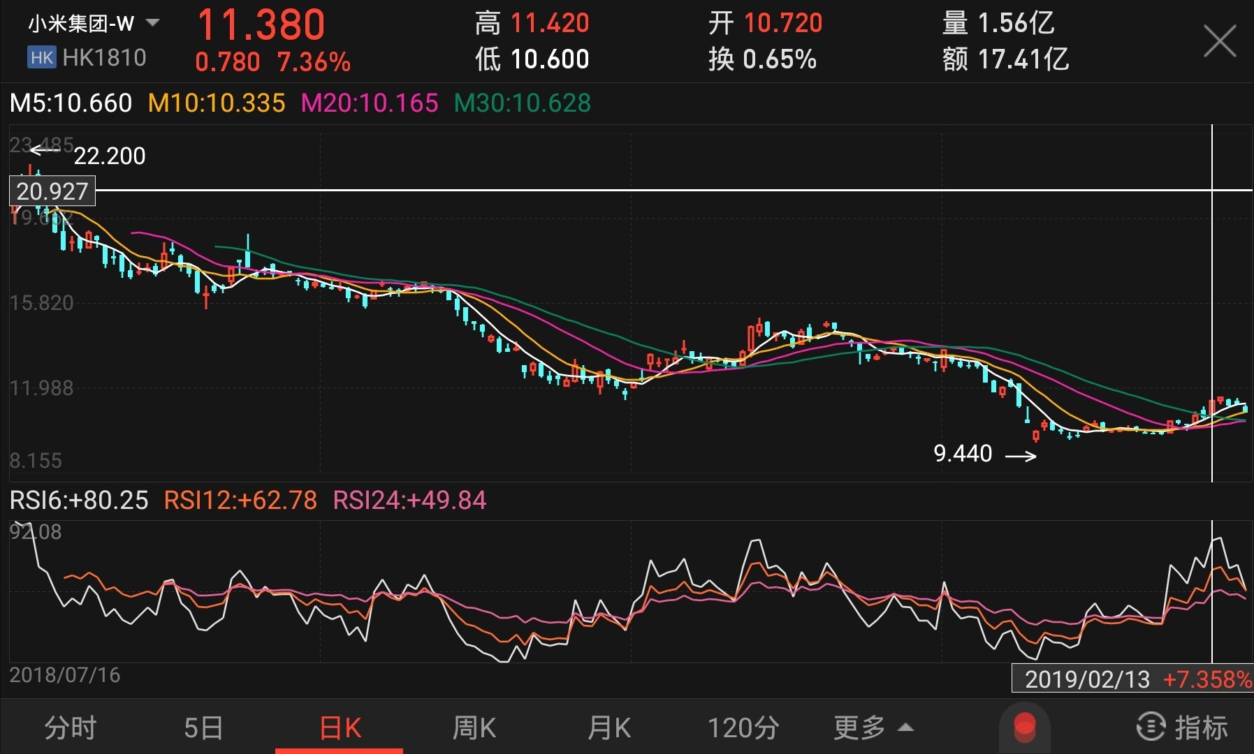Tap the M5 moving average label
Screen dimensions: 1254x754
[71, 103]
